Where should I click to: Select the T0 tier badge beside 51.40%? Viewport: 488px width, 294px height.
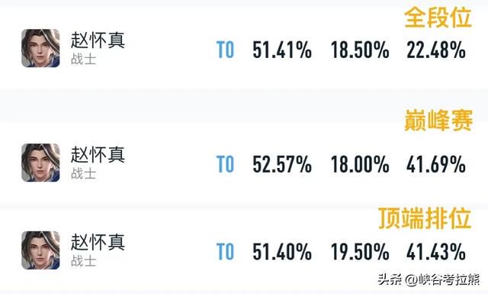[x=226, y=251]
